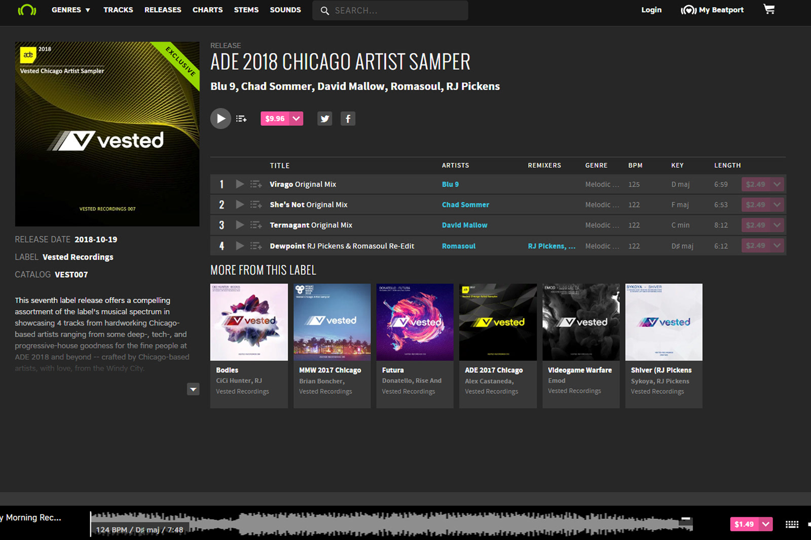Screen dimensions: 811x540
Task: Expand Virago purchase options arrow
Action: [777, 184]
